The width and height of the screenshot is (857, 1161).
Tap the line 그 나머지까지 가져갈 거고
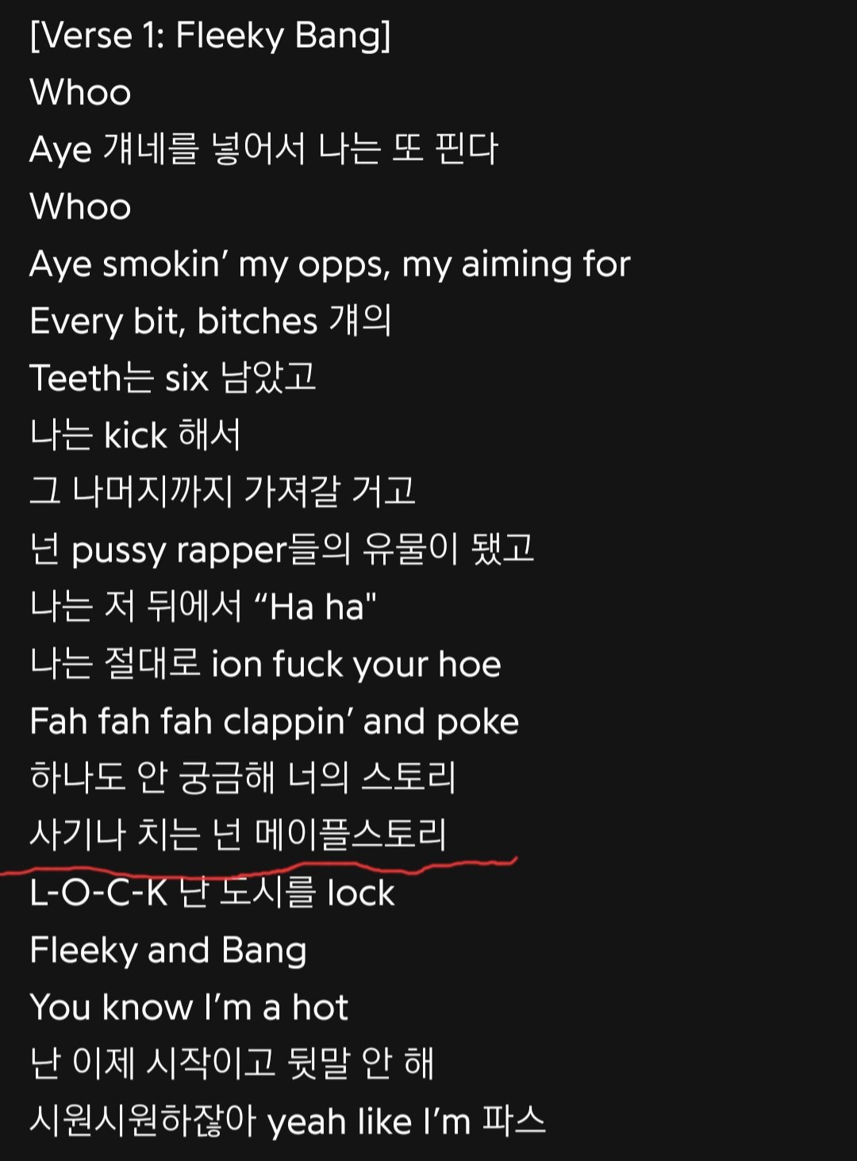pos(222,492)
